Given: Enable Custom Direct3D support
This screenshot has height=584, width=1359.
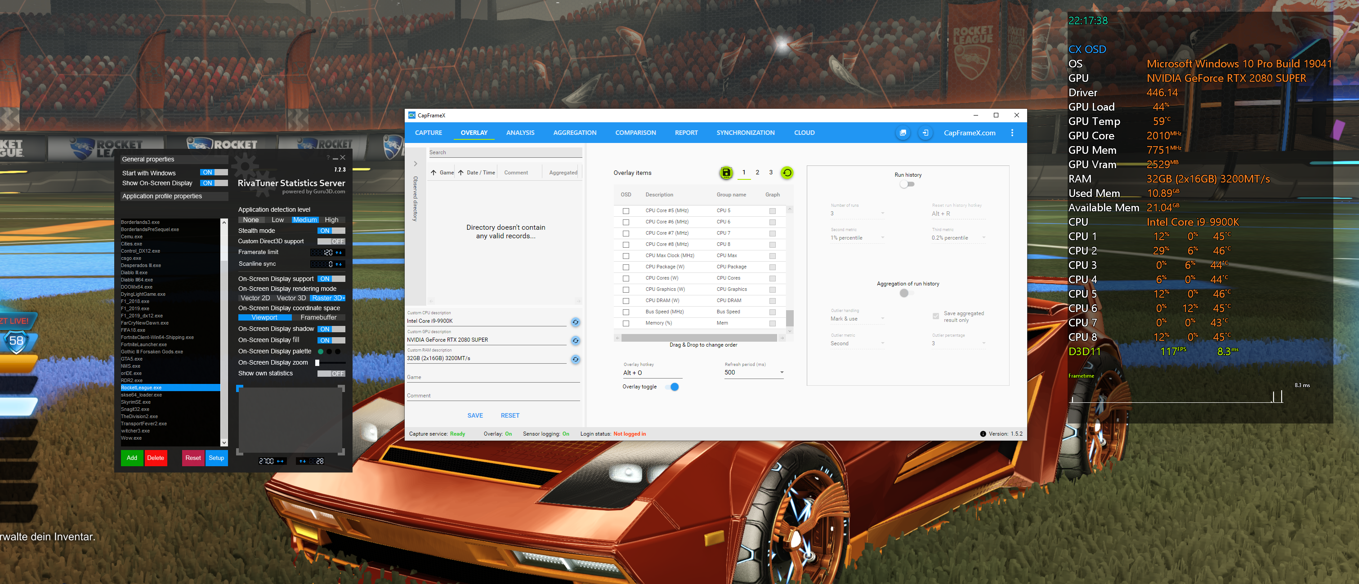Looking at the screenshot, I should coord(331,241).
